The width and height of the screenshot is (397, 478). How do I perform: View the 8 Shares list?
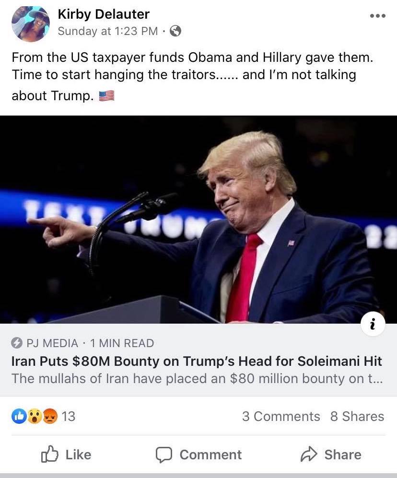click(x=357, y=416)
